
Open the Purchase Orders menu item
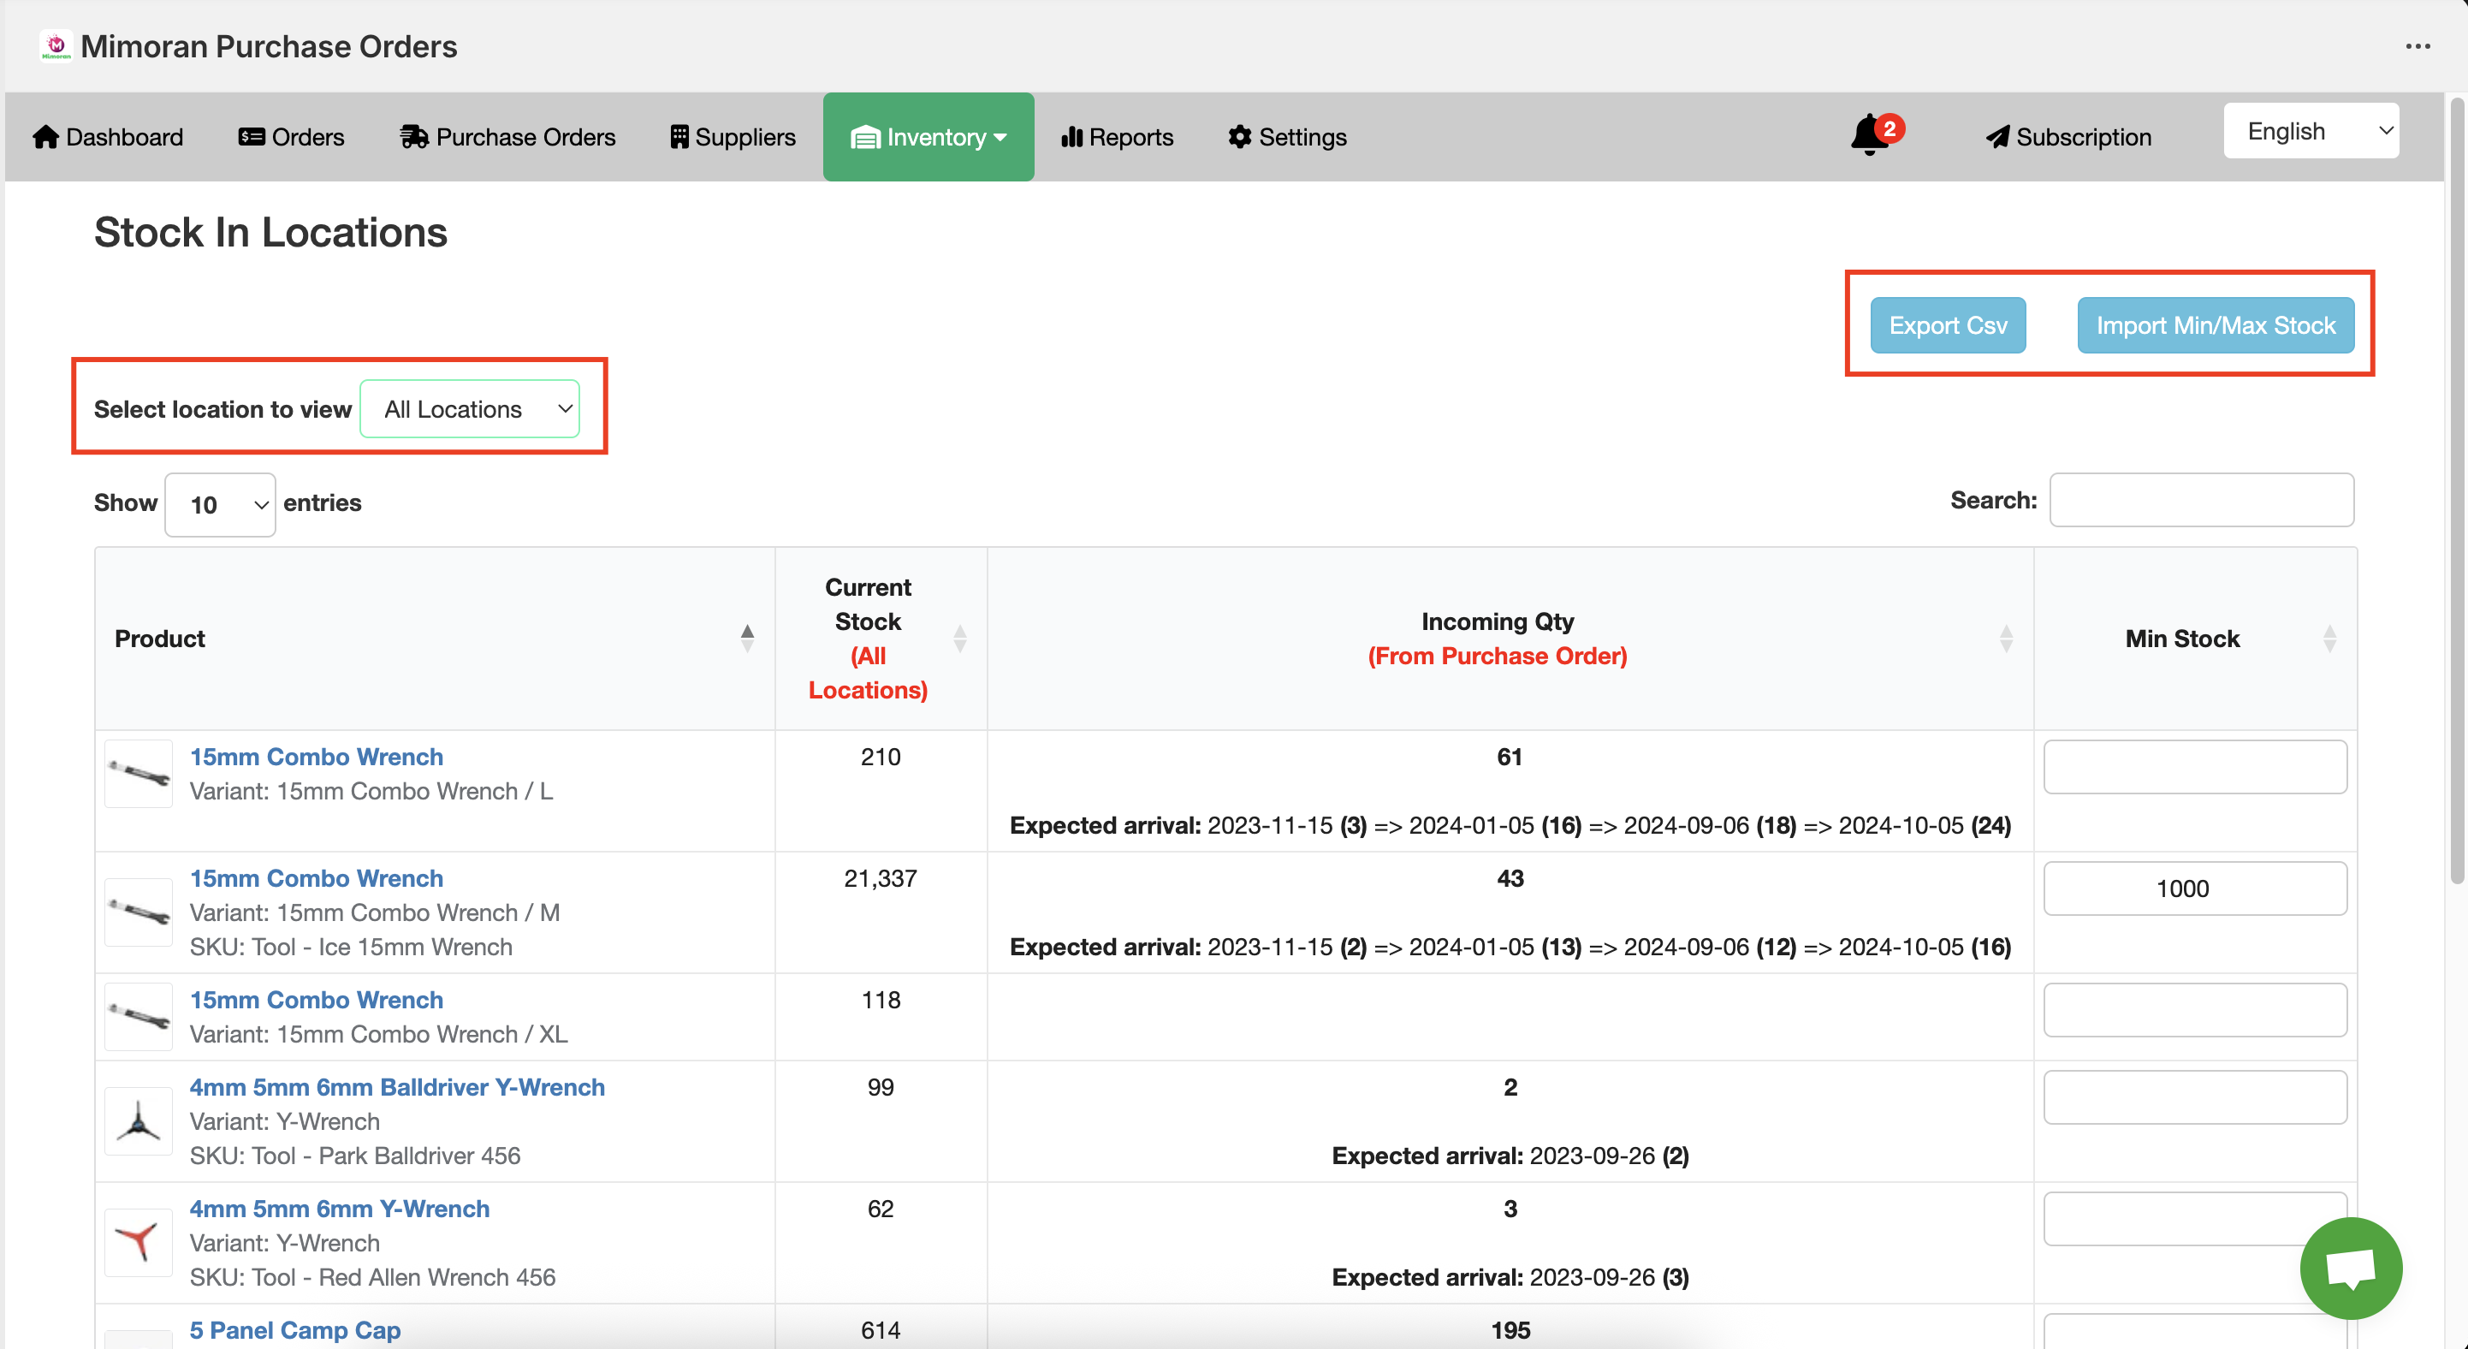(x=507, y=137)
